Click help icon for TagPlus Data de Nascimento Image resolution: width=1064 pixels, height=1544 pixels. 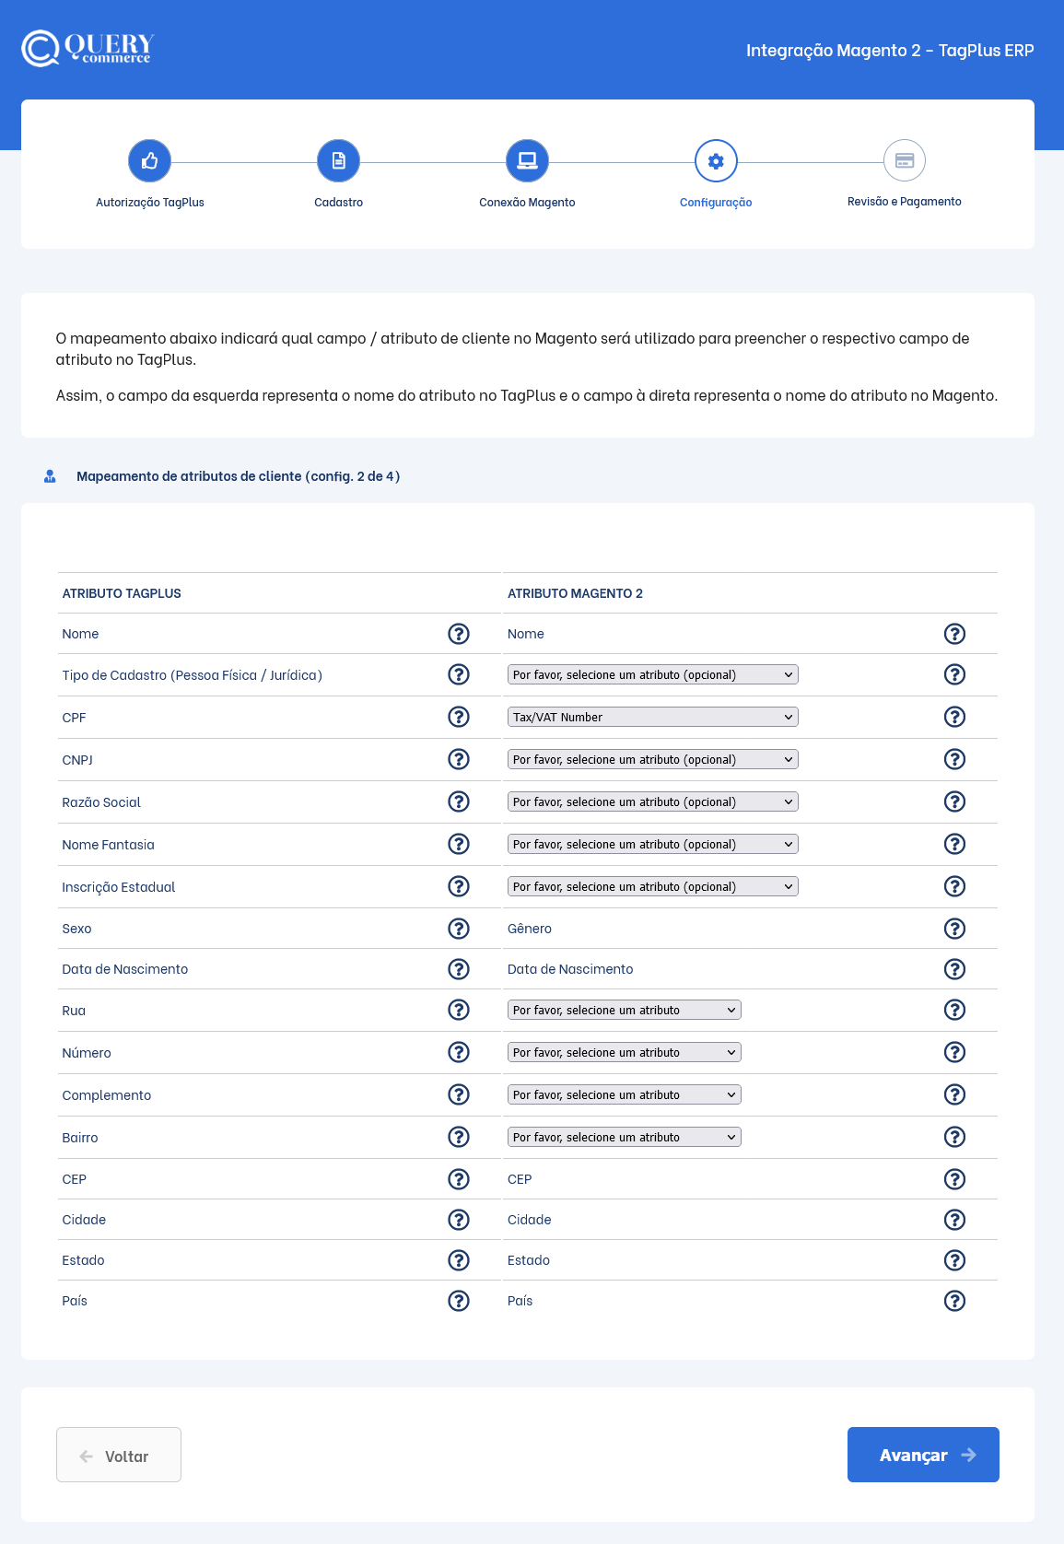(x=459, y=969)
